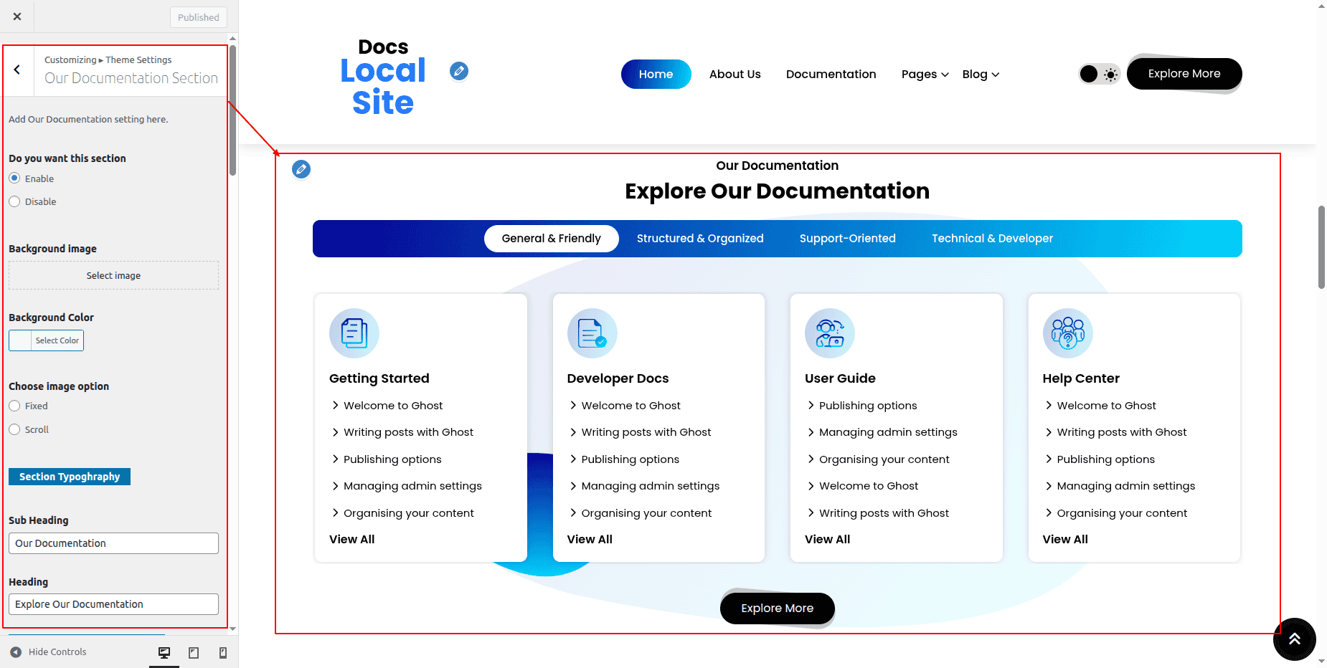
Task: Switch to desktop preview device icon
Action: coord(164,652)
